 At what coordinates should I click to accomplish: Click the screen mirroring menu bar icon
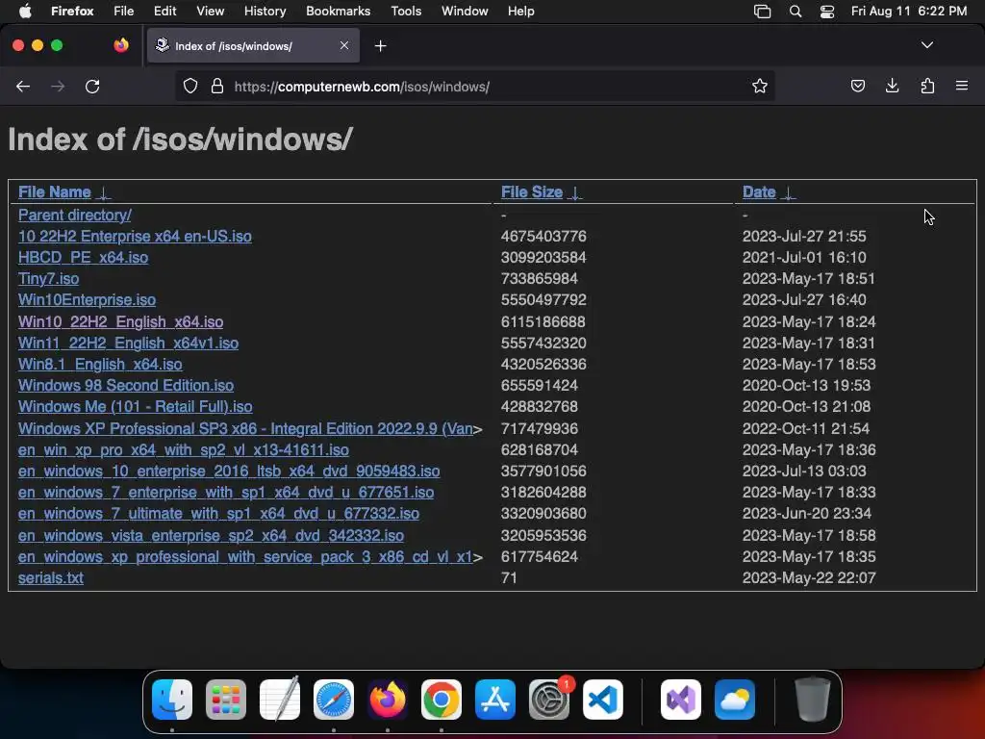click(762, 12)
